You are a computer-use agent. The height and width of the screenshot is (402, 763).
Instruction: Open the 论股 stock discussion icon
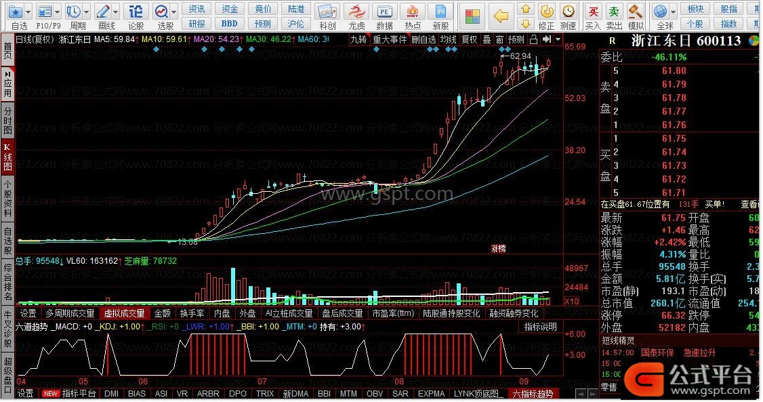[136, 12]
